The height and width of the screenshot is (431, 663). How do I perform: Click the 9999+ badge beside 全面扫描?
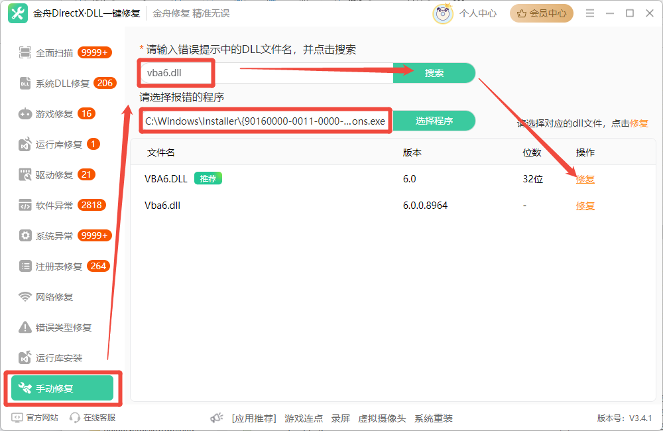click(95, 52)
